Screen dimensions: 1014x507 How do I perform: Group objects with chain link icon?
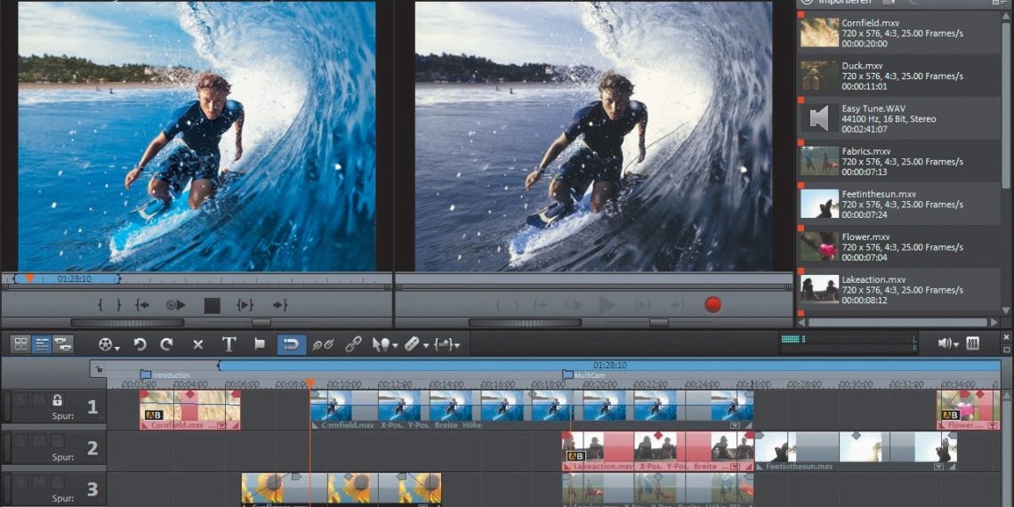click(353, 345)
